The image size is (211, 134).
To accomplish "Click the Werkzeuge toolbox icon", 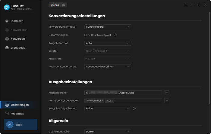I will tap(7, 48).
